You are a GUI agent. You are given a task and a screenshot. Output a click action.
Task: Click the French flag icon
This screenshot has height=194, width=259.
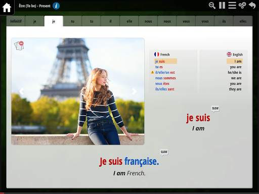coord(156,55)
